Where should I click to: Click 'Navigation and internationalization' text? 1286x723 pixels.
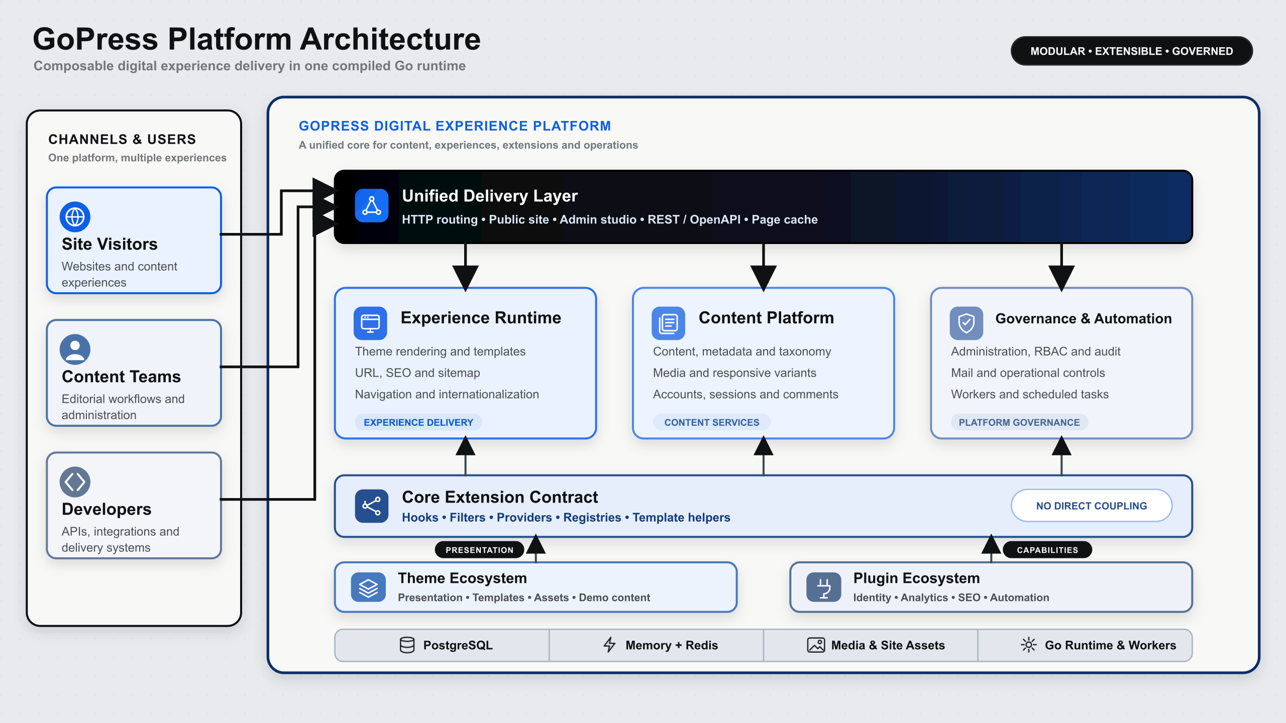[447, 395]
